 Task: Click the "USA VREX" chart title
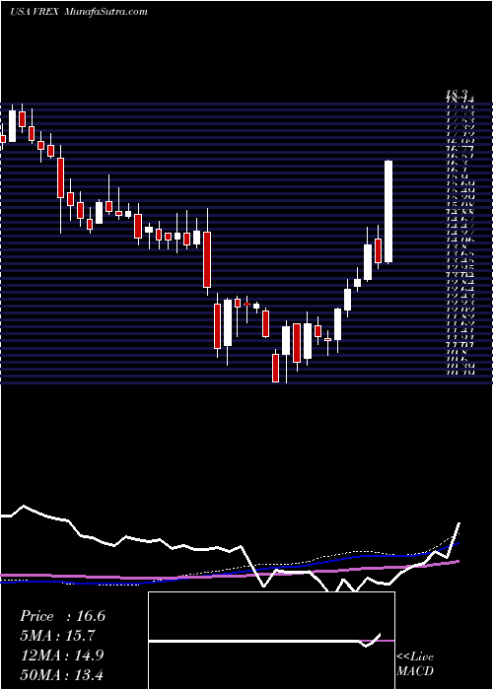35,12
